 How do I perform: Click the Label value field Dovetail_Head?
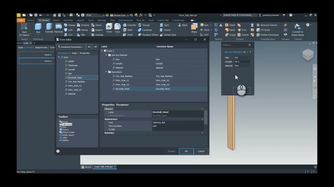(x=178, y=112)
